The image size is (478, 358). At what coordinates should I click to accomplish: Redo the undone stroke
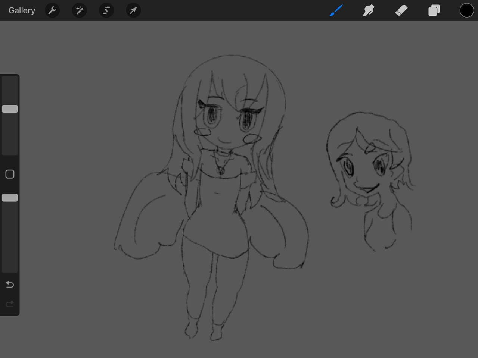[10, 304]
